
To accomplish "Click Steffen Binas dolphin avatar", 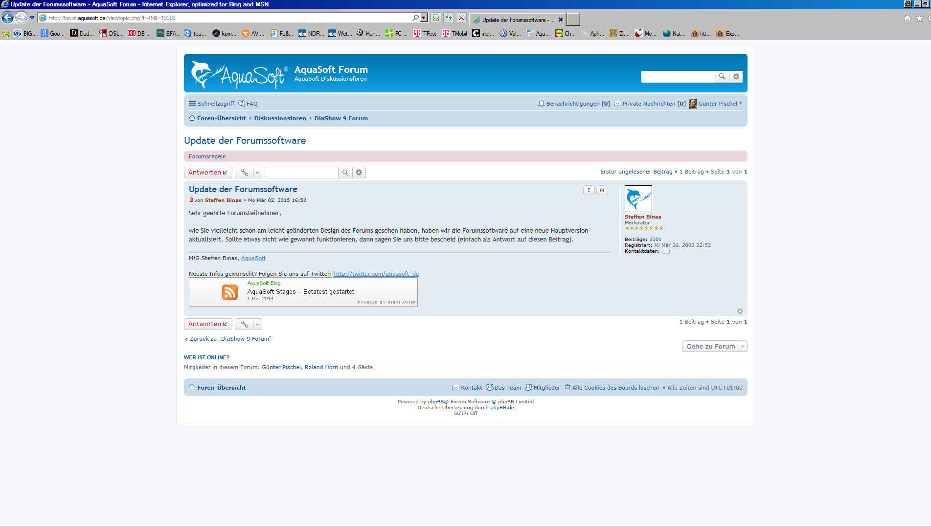I will (638, 198).
